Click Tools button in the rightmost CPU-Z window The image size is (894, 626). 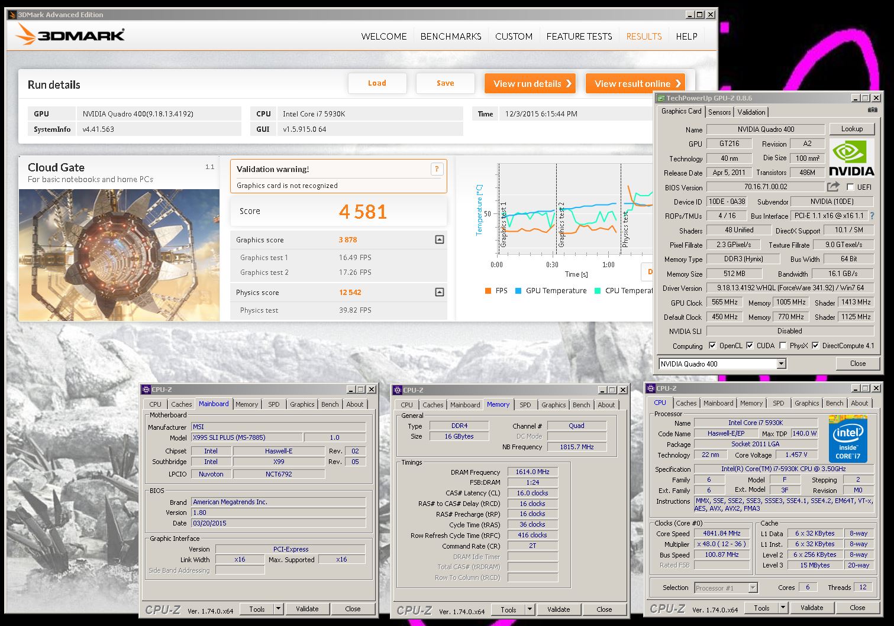(x=761, y=608)
